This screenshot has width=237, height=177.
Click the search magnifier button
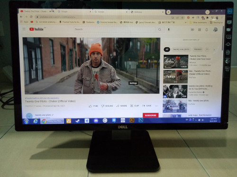pos(160,29)
